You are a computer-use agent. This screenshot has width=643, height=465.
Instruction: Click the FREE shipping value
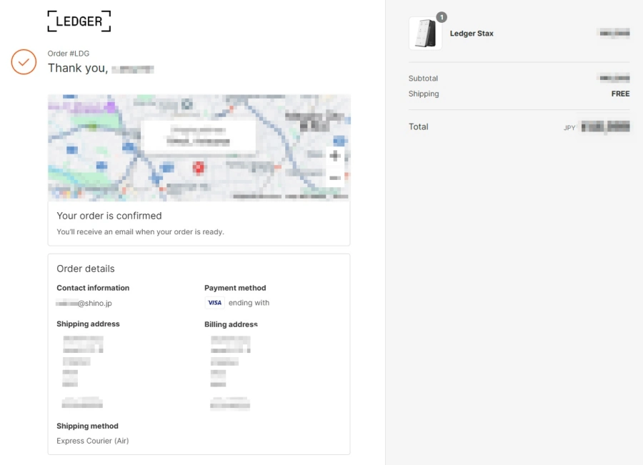(x=620, y=94)
